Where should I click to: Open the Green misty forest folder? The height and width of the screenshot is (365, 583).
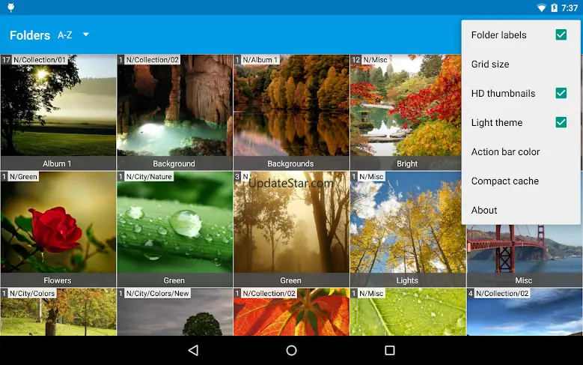(x=291, y=229)
